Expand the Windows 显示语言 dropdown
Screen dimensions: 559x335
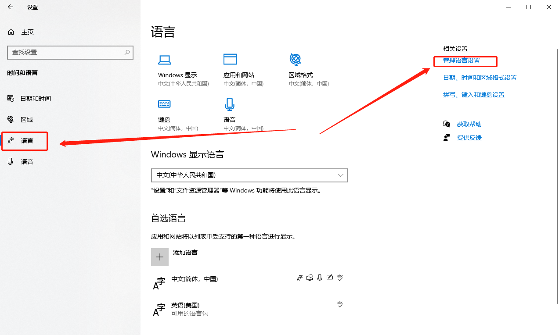249,175
